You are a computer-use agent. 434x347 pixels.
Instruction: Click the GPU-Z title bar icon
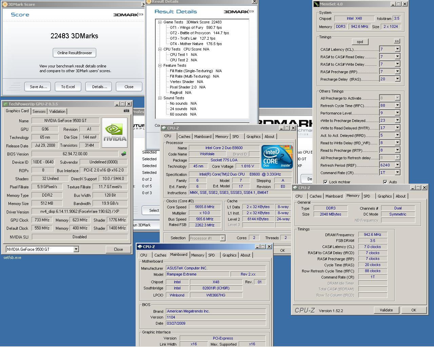[x=5, y=104]
